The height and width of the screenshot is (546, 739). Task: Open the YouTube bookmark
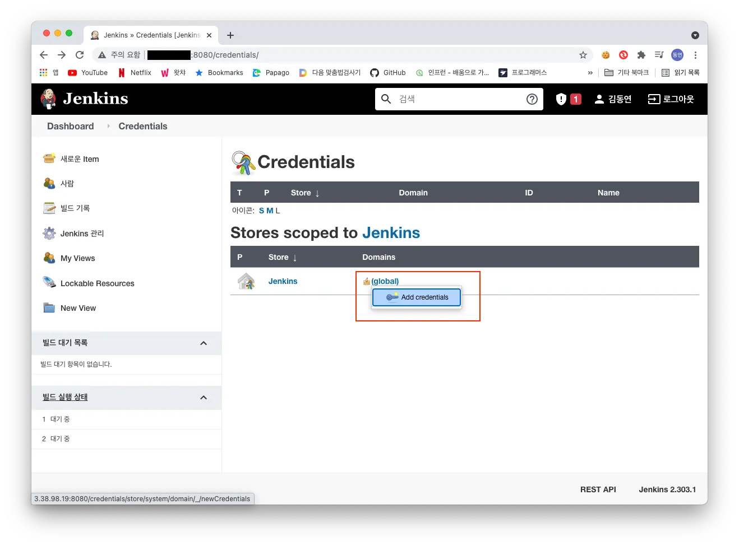point(87,73)
